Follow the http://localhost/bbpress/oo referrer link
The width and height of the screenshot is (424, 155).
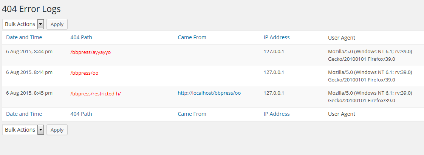(x=209, y=93)
